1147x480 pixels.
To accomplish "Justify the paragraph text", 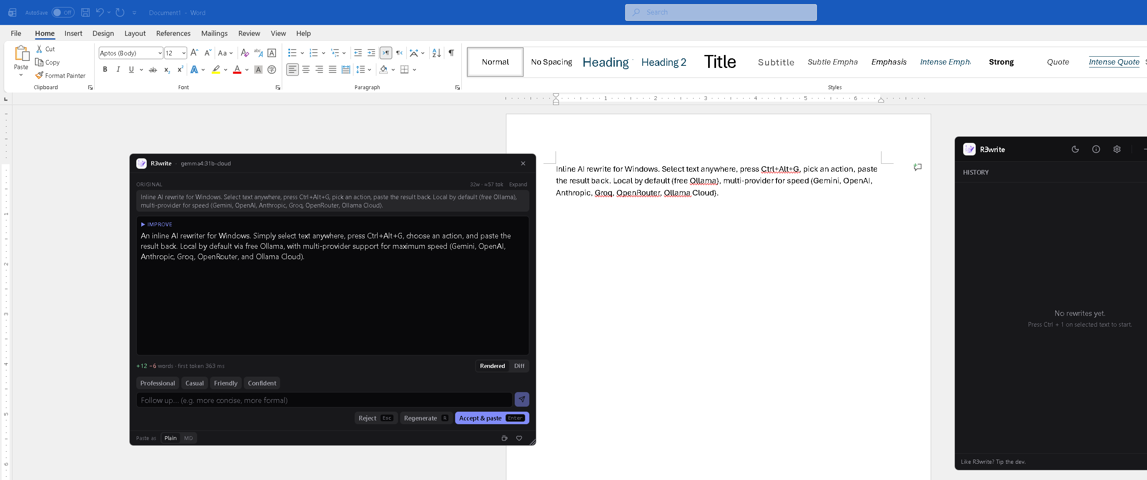I will (x=333, y=70).
